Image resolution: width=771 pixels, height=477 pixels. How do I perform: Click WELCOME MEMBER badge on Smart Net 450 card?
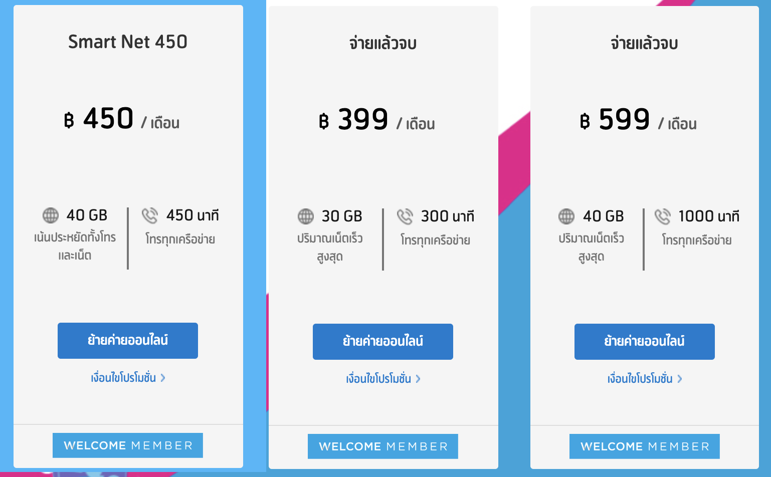tap(128, 445)
